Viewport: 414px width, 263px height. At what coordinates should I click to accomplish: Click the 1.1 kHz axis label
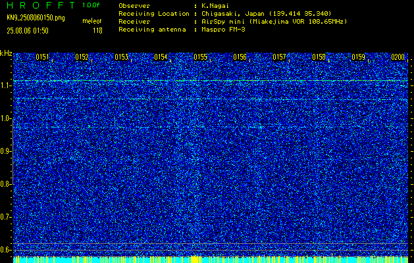[x=5, y=85]
